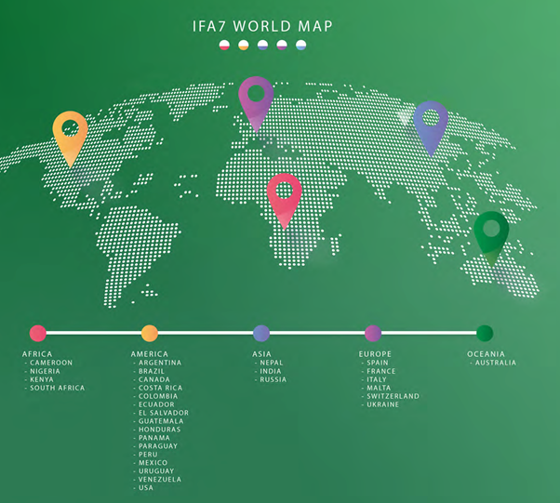Click CAMEROON in the Africa list

[x=51, y=363]
